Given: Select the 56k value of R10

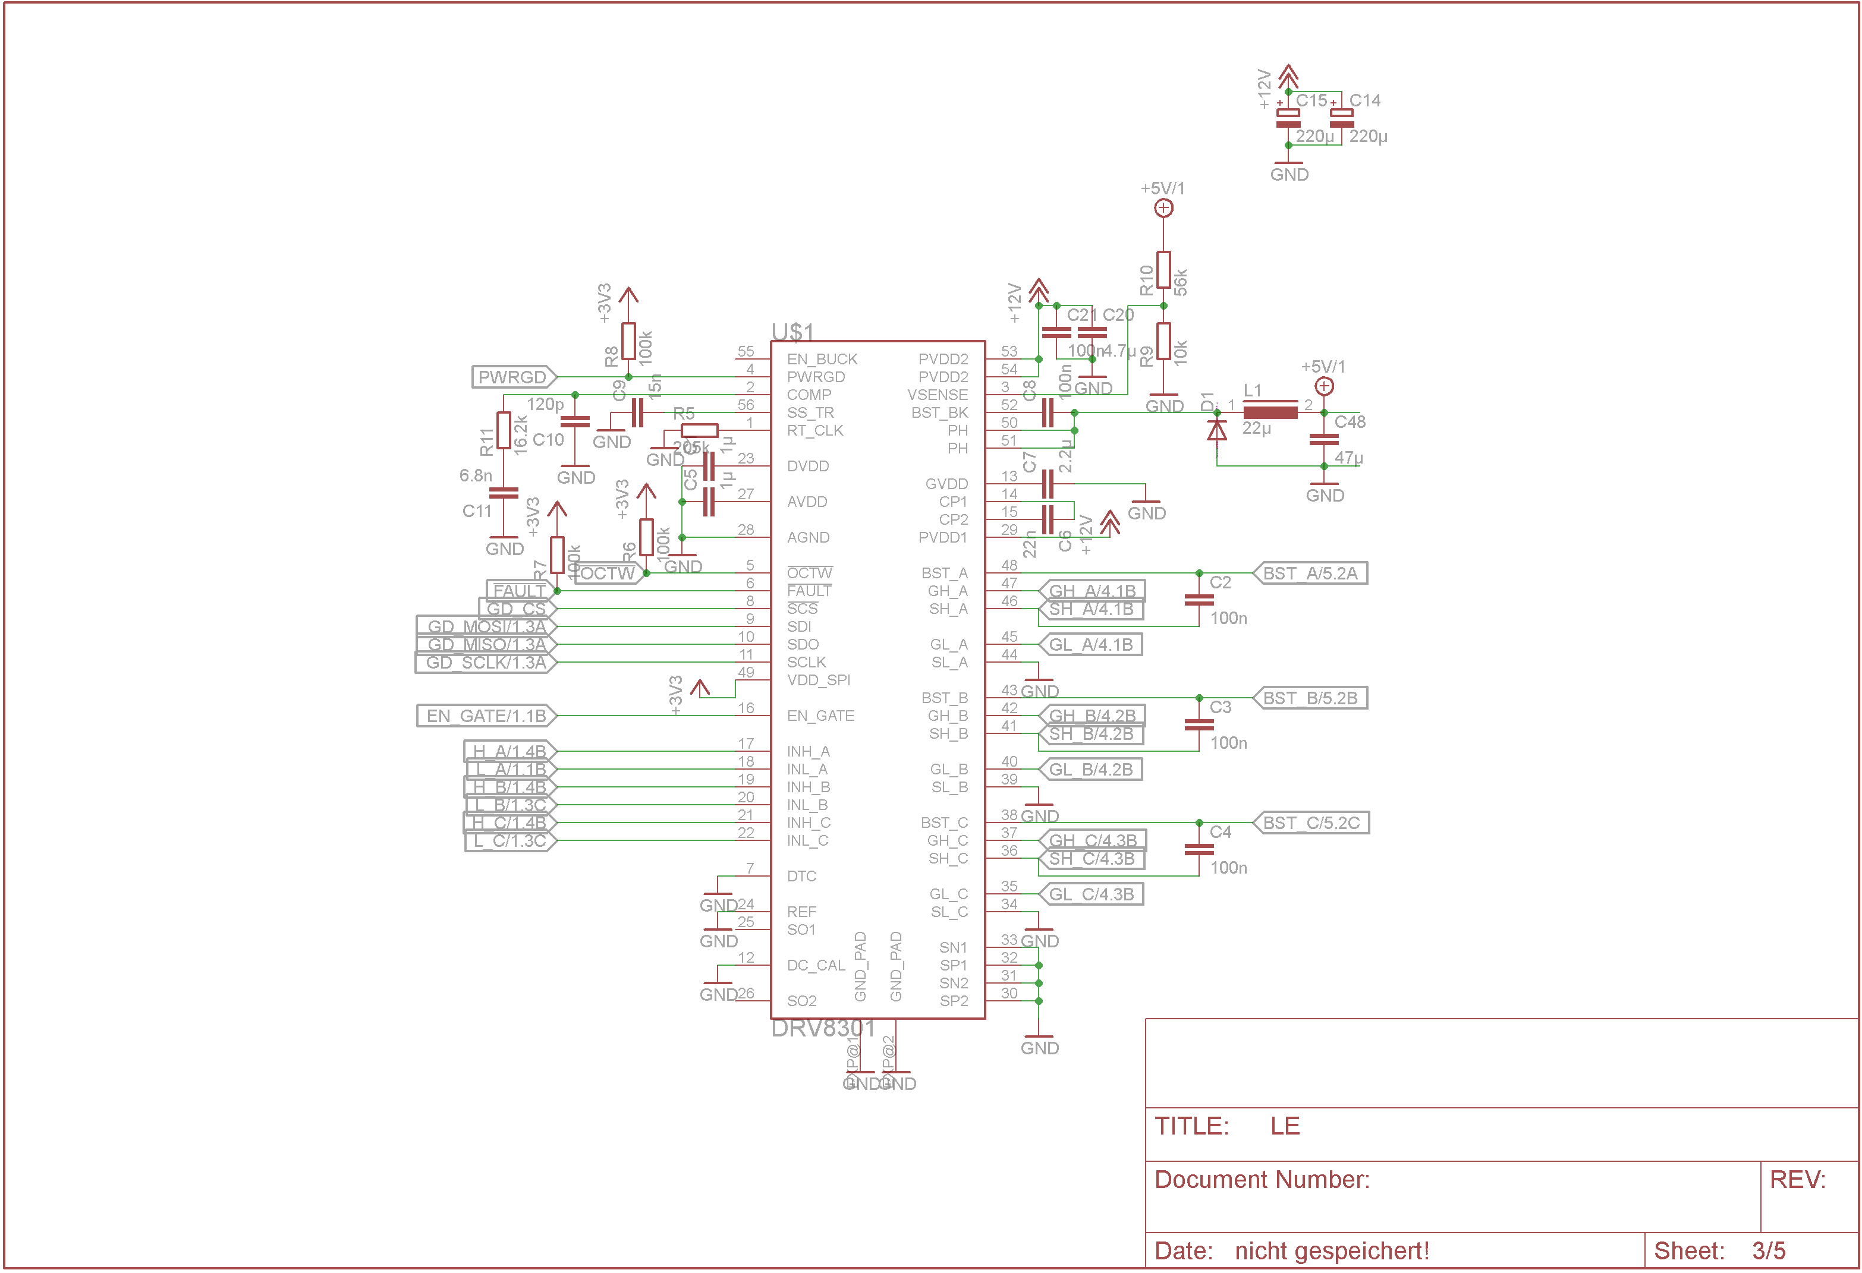Looking at the screenshot, I should 1181,283.
